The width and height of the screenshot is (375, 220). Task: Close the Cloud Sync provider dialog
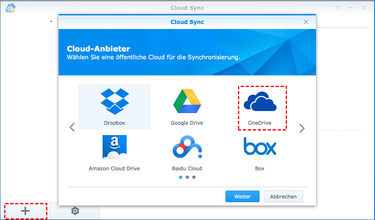point(306,22)
